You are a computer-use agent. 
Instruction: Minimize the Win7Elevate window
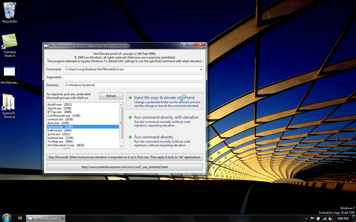[184, 45]
